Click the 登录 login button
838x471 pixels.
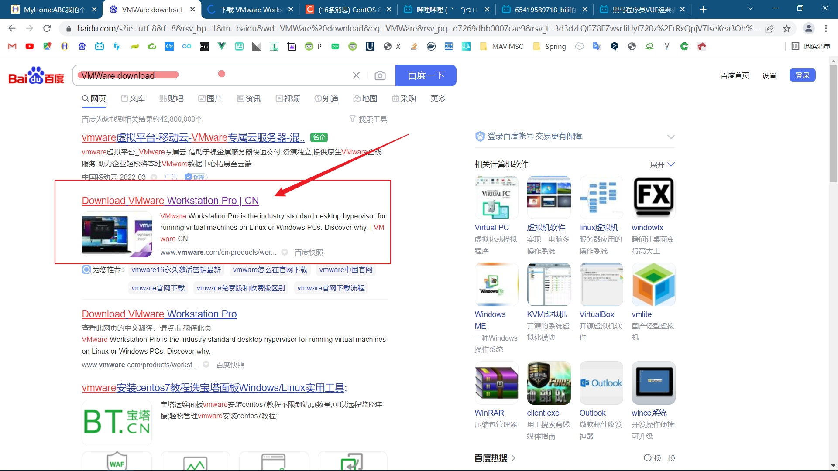point(802,75)
